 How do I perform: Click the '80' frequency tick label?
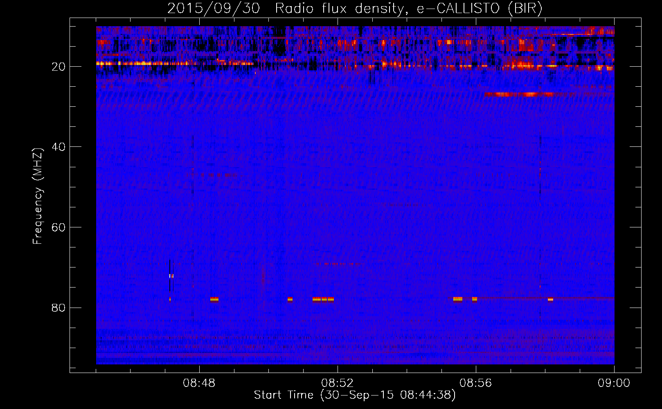click(59, 308)
